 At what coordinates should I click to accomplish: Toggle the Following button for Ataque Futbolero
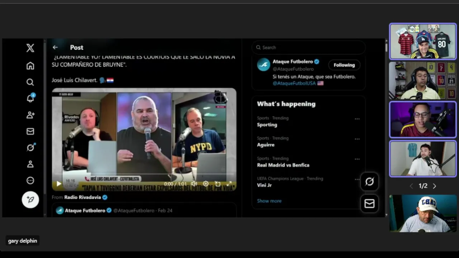pos(344,65)
